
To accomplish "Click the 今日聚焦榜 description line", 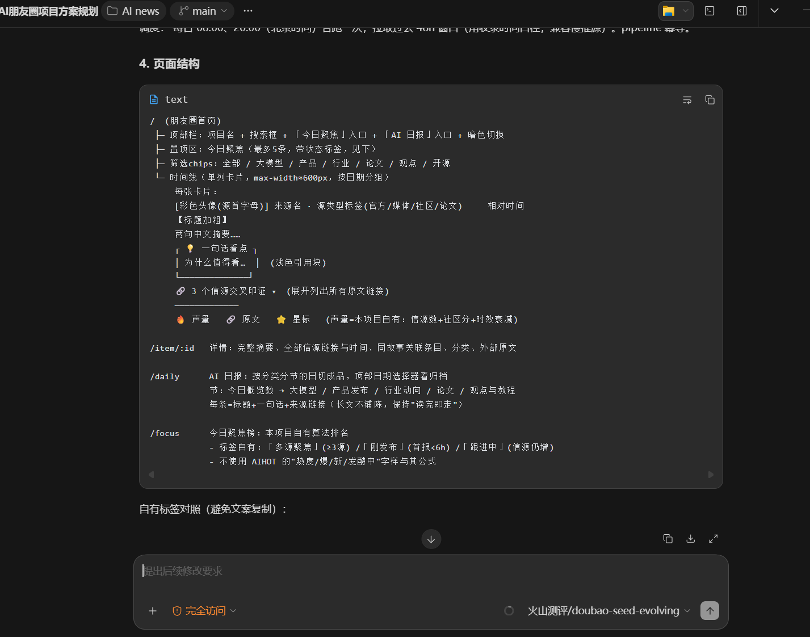I will (x=279, y=433).
